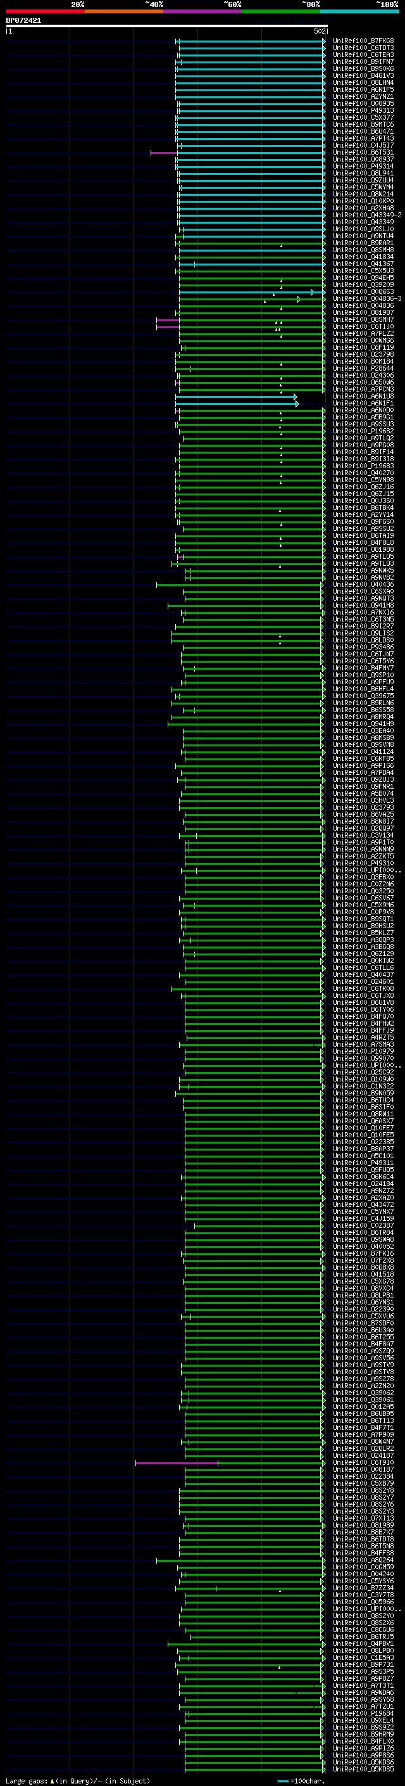
Task: Click the white query sequence bar
Action: 166,25
